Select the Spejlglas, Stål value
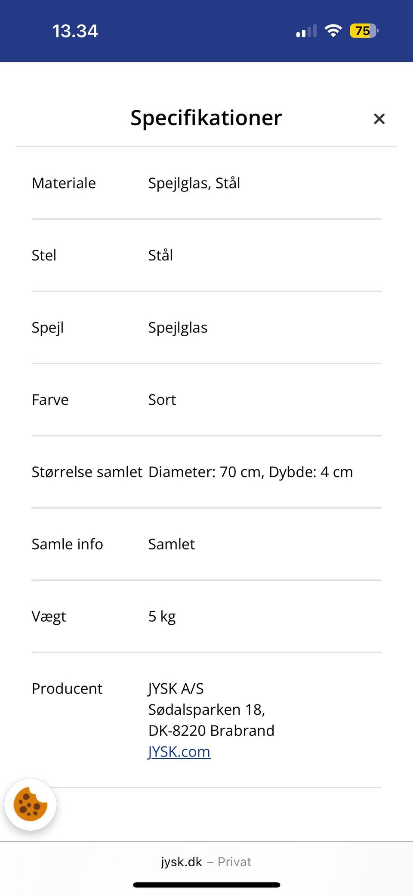Image resolution: width=413 pixels, height=896 pixels. (x=194, y=183)
